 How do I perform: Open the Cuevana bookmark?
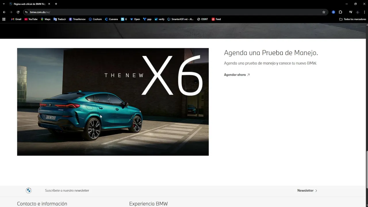click(111, 19)
